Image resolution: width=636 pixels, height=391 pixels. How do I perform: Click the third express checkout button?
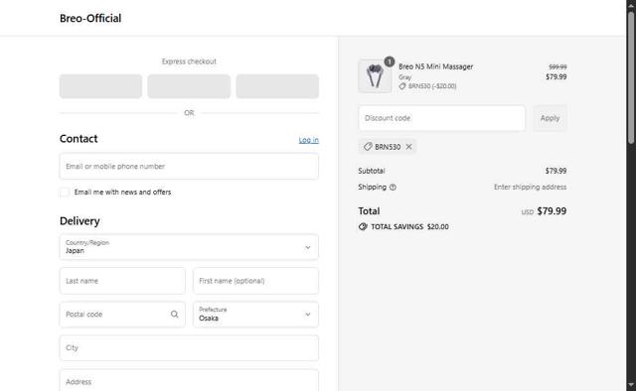point(277,86)
